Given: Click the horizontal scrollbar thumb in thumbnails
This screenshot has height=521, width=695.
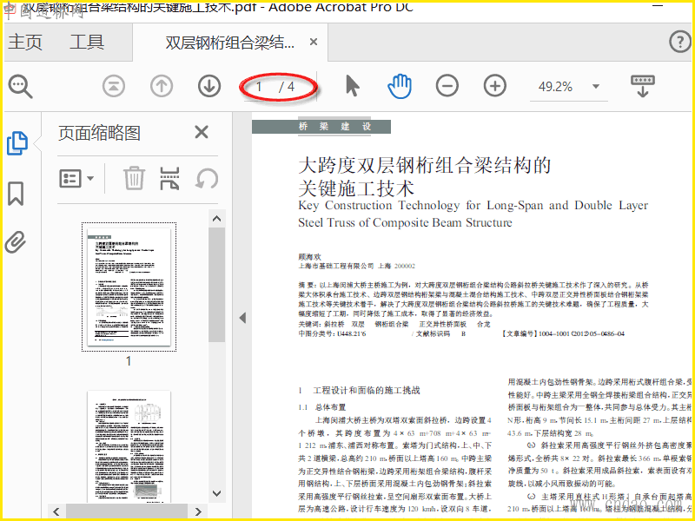Looking at the screenshot, I should (x=127, y=511).
